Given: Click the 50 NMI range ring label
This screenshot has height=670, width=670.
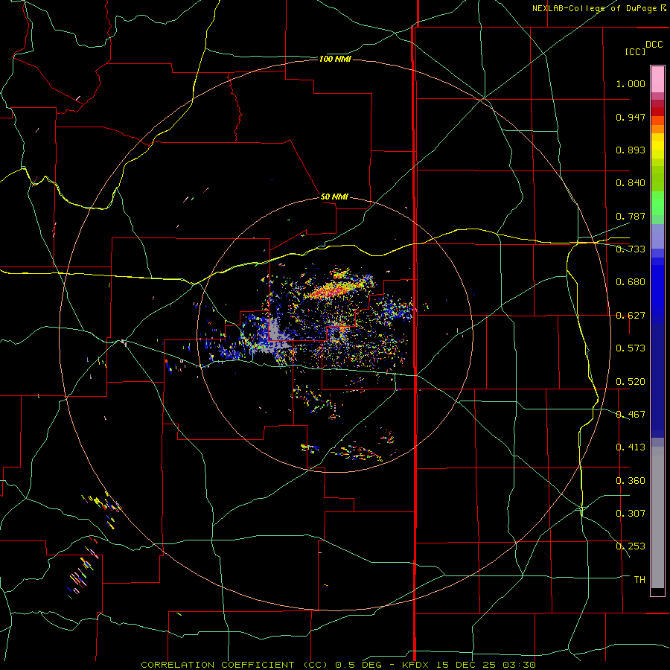Looking at the screenshot, I should tap(334, 197).
